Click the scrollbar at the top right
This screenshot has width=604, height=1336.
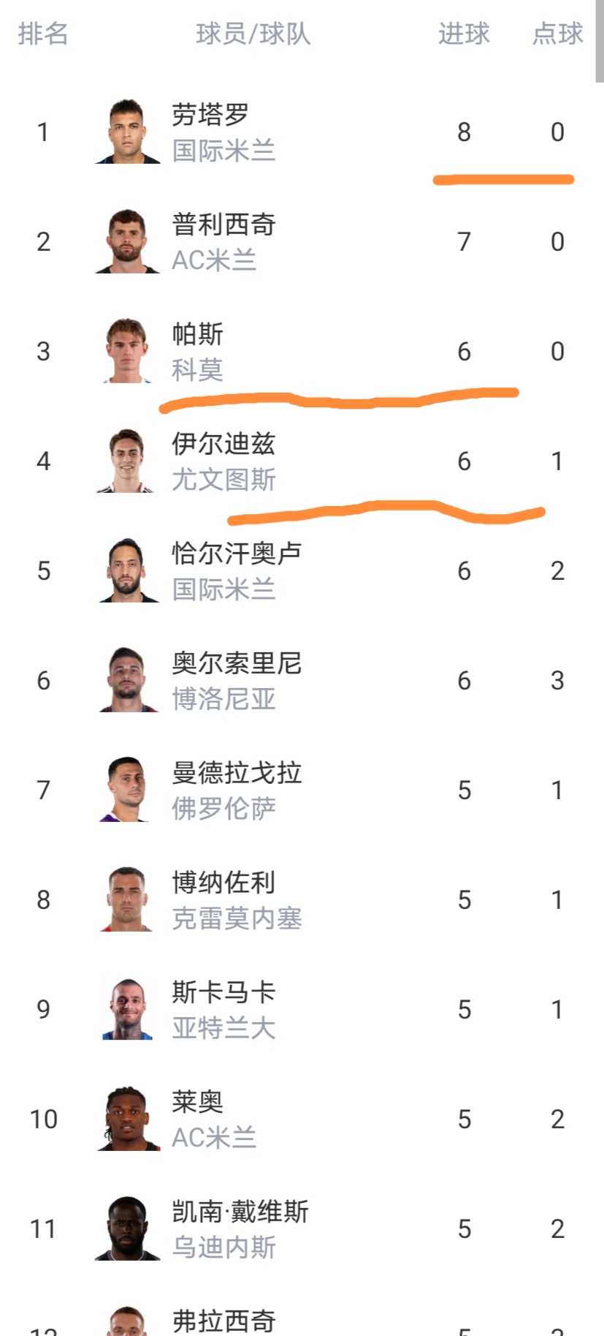[x=600, y=41]
